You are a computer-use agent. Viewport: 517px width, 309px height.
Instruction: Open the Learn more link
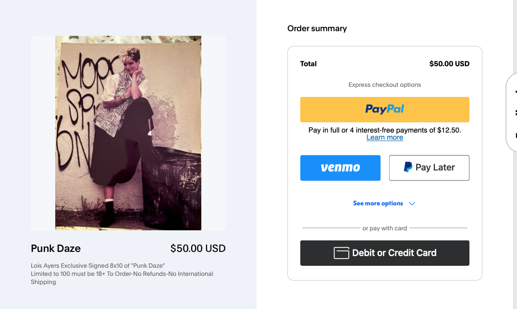[385, 137]
